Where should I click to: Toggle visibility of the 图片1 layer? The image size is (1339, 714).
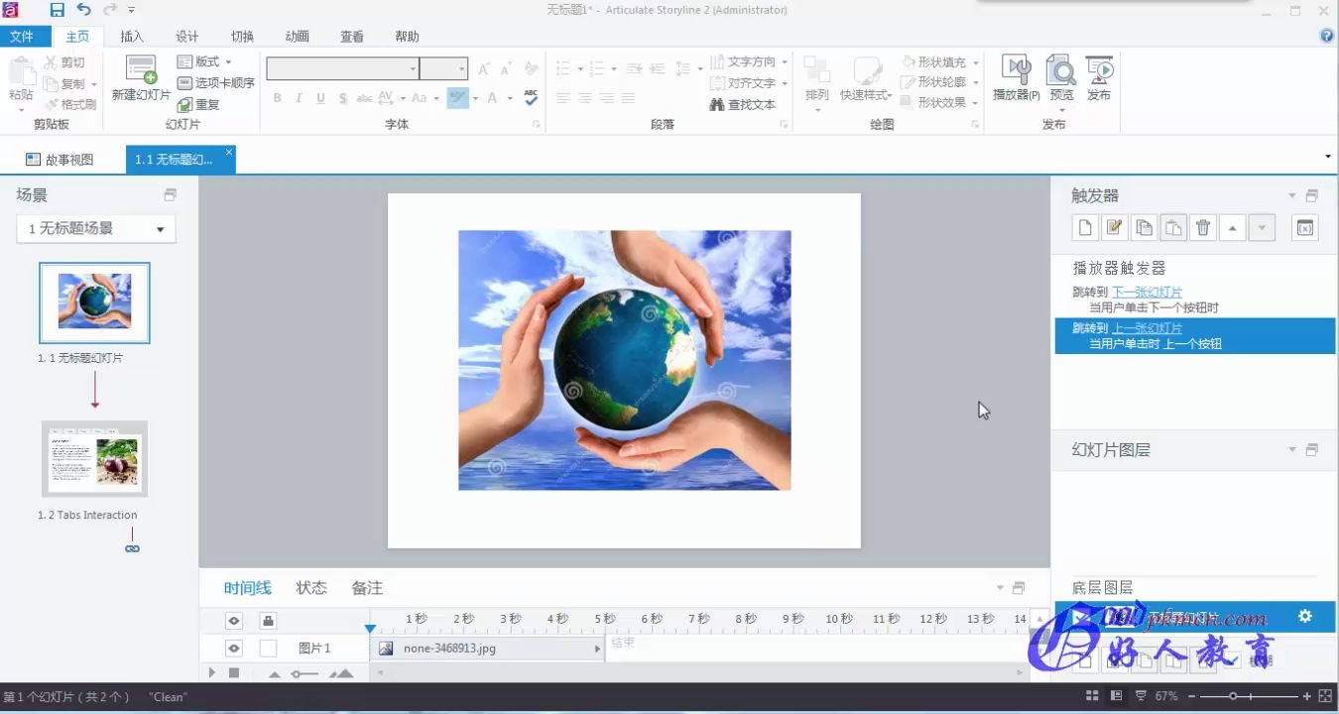click(x=234, y=648)
